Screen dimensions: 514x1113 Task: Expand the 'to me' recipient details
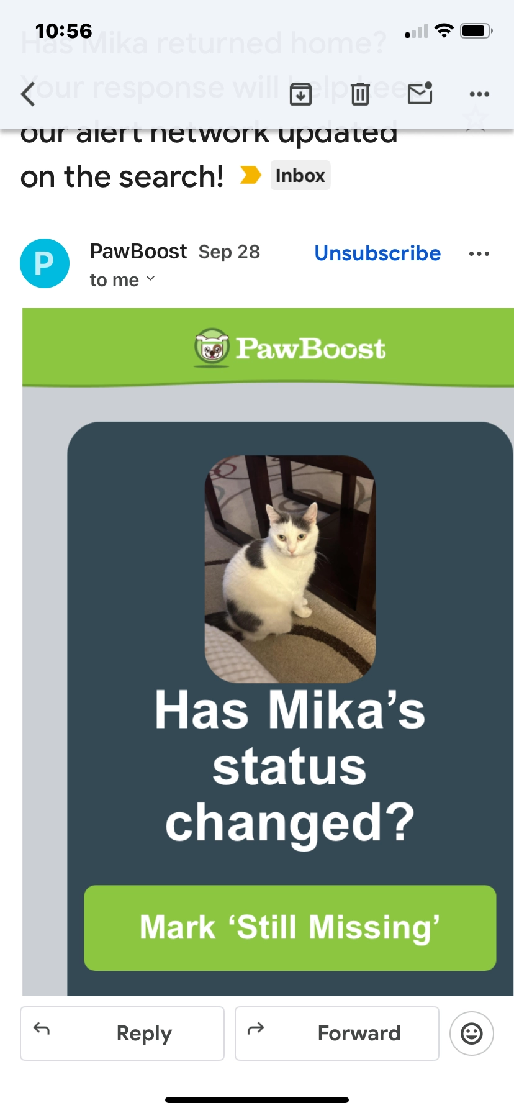click(122, 280)
